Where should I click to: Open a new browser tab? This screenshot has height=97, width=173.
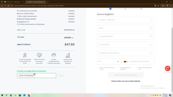(x=48, y=2)
